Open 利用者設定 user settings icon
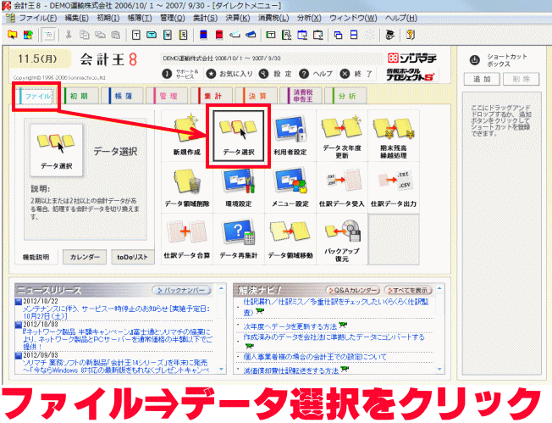 pos(290,136)
